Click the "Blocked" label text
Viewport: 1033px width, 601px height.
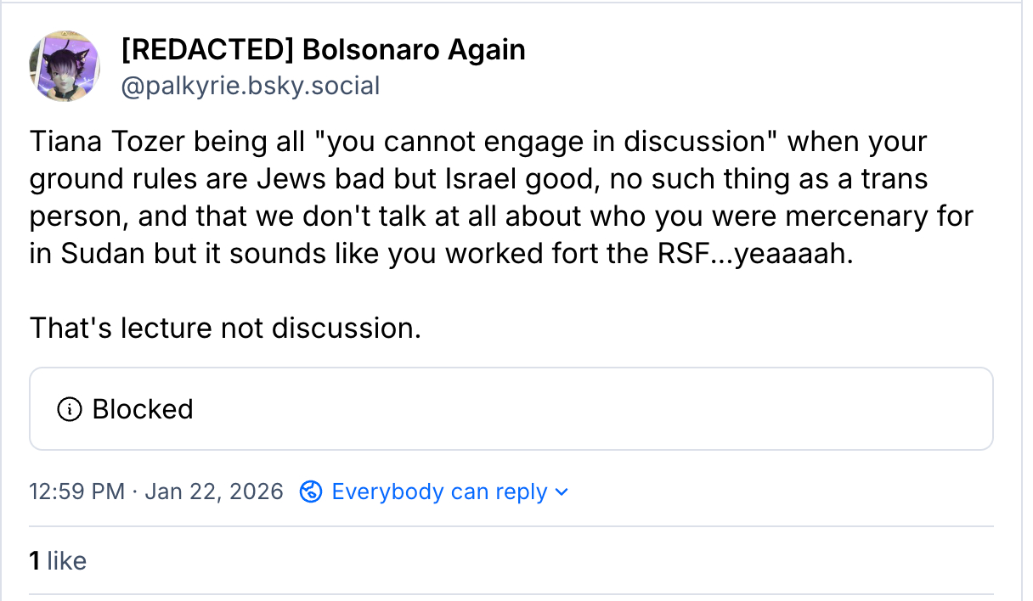(x=143, y=409)
